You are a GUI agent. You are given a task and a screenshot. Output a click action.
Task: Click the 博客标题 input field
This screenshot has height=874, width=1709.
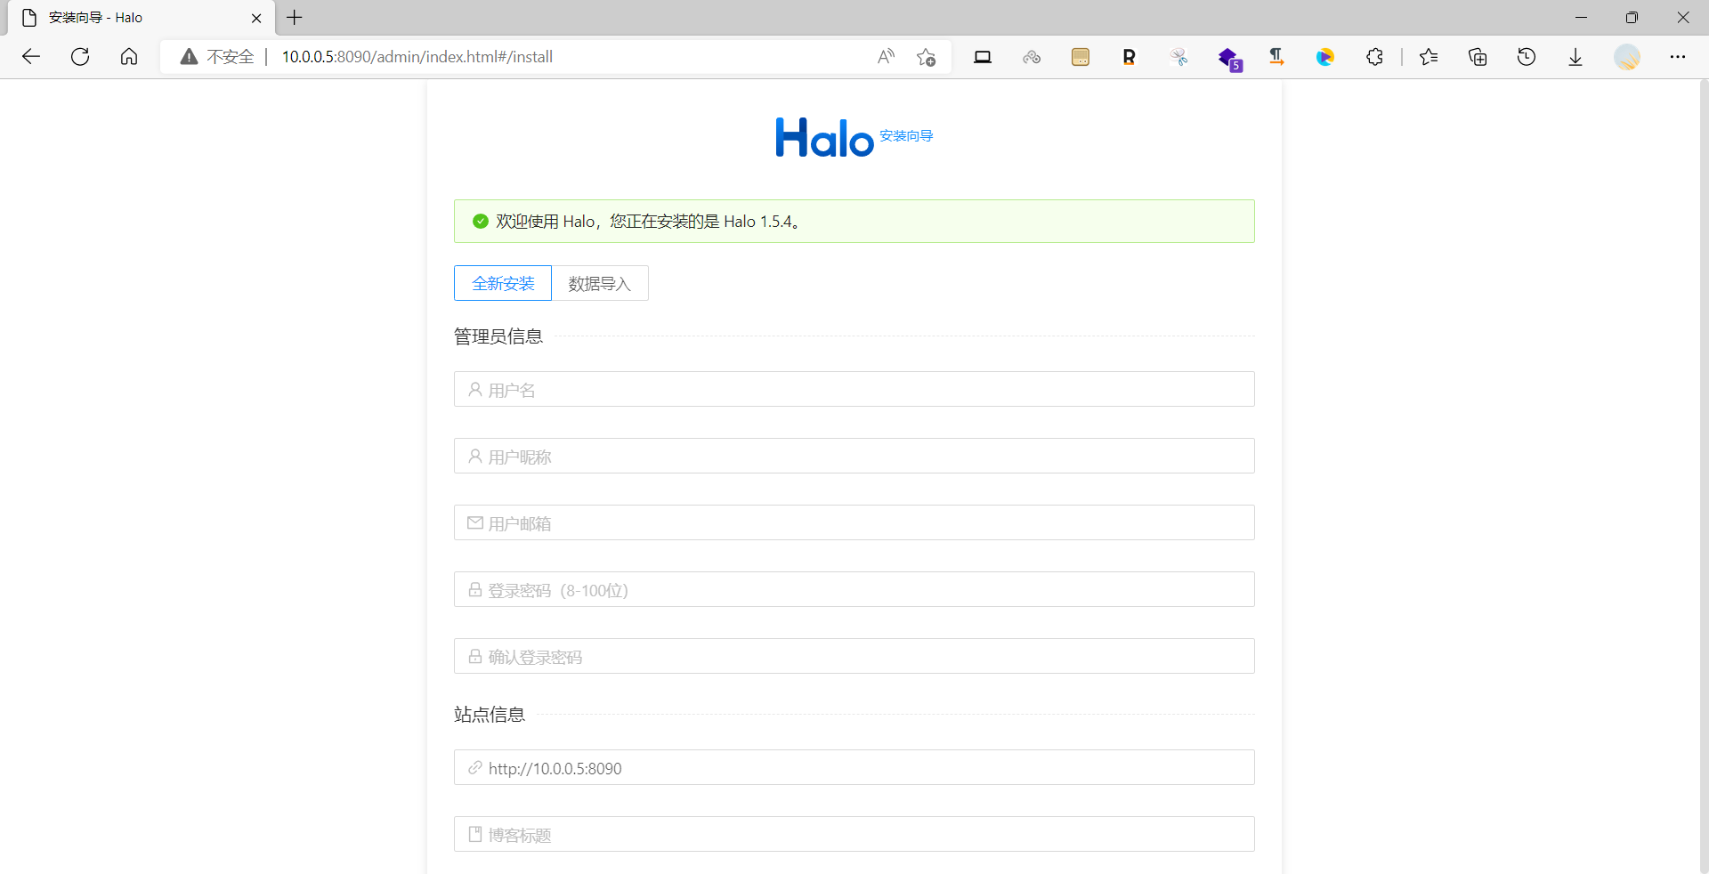[854, 834]
